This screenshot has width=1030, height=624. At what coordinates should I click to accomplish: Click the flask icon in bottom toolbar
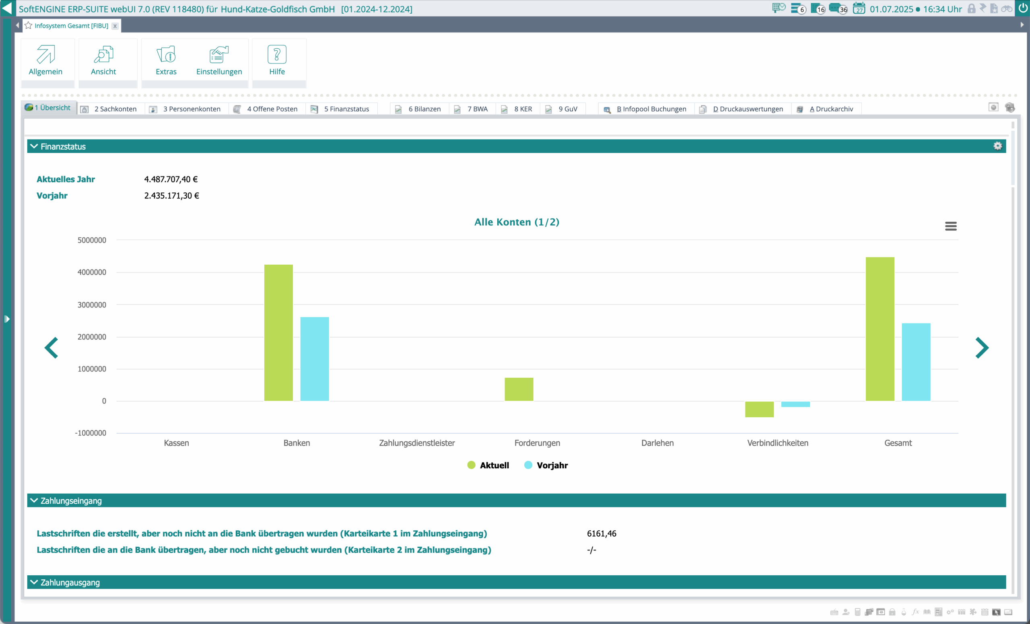(903, 612)
